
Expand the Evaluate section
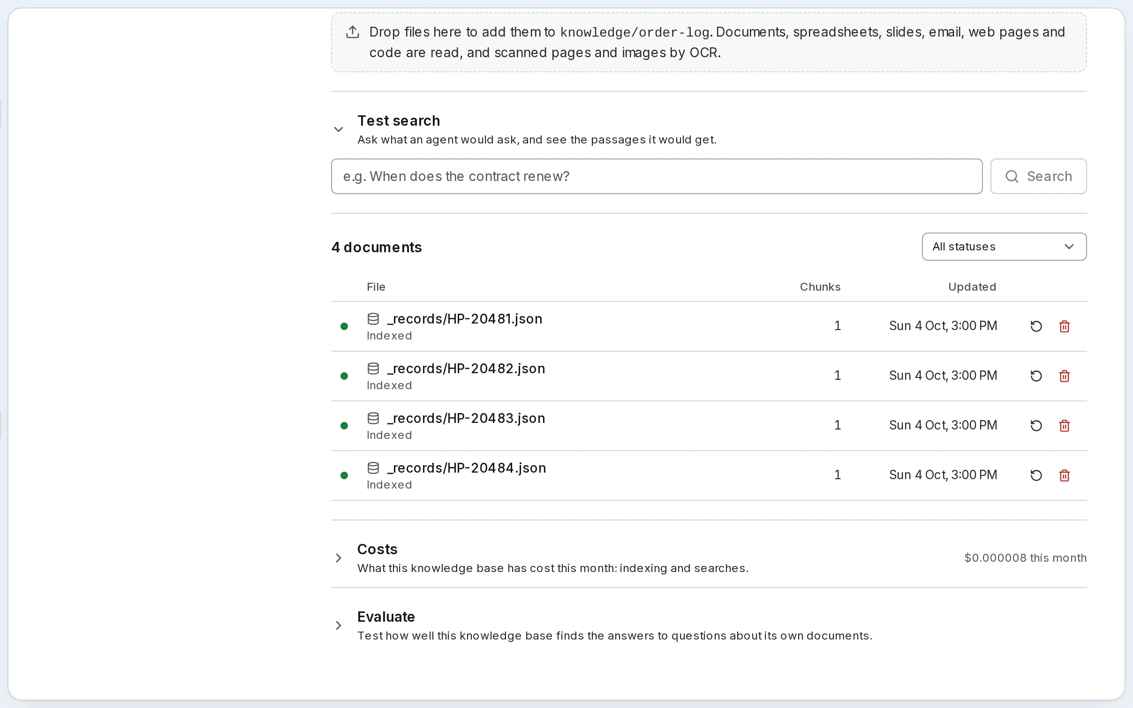click(339, 625)
